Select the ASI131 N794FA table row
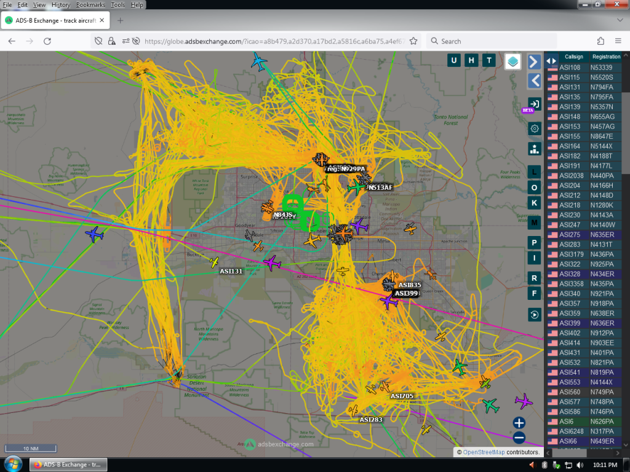This screenshot has width=630, height=472. click(x=584, y=87)
